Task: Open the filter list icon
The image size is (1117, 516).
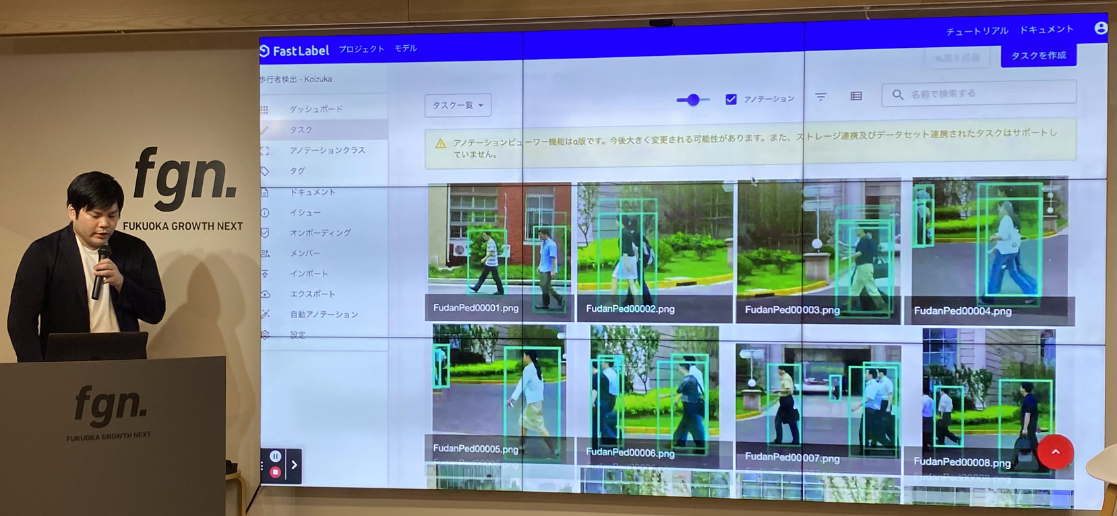Action: tap(820, 97)
